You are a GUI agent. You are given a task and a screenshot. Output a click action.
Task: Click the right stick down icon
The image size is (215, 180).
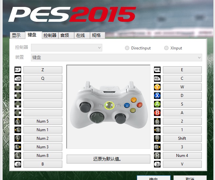pyautogui.click(x=157, y=138)
